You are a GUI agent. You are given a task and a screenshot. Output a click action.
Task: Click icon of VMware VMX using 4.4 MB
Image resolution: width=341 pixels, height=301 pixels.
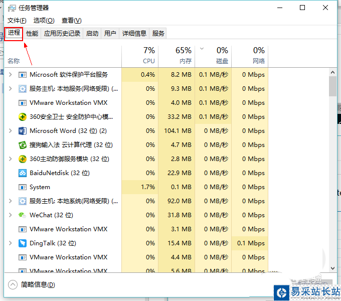coord(23,257)
